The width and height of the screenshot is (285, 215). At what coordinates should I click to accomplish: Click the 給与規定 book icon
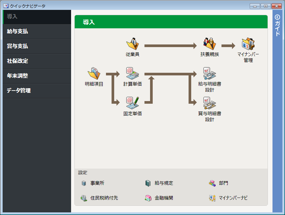tap(148, 183)
